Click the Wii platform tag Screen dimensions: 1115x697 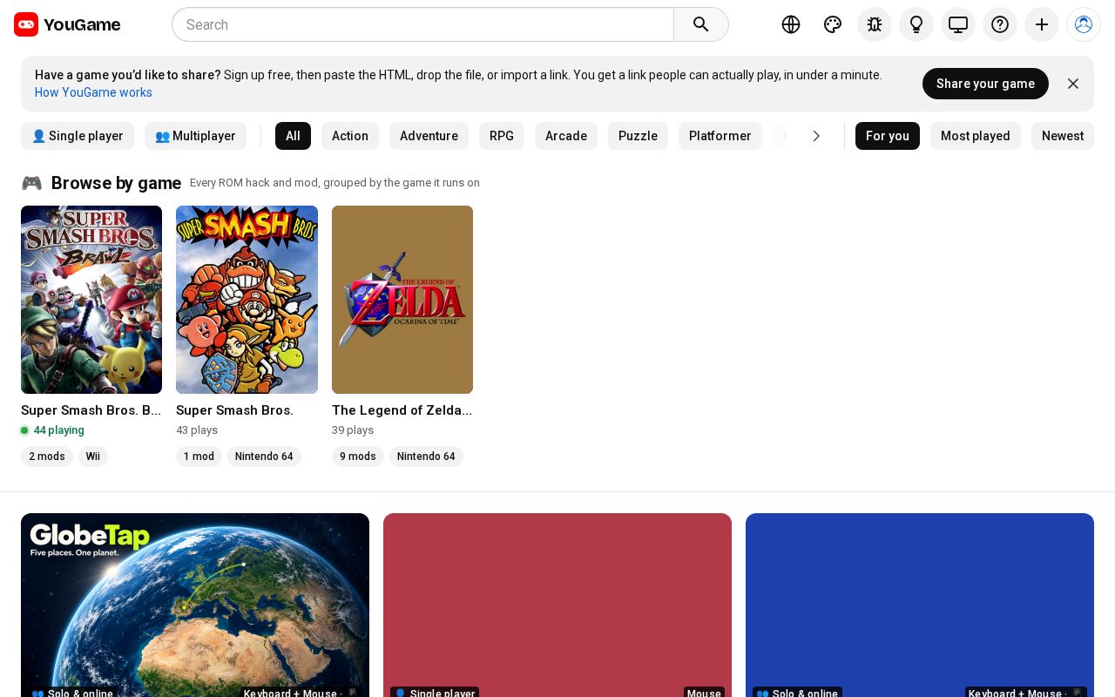93,457
